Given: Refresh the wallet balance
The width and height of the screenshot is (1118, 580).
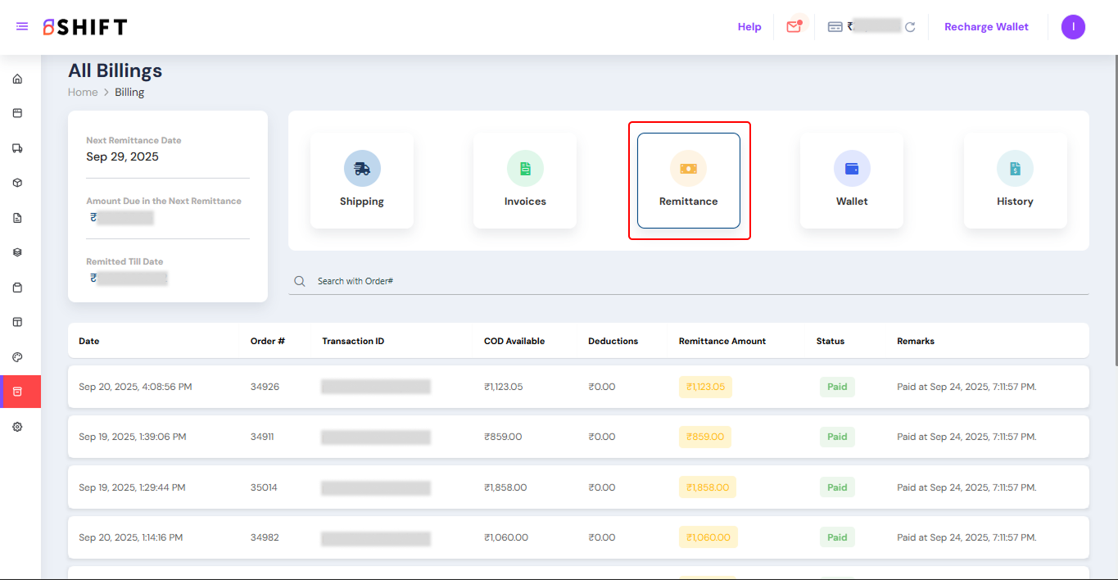Looking at the screenshot, I should point(910,27).
